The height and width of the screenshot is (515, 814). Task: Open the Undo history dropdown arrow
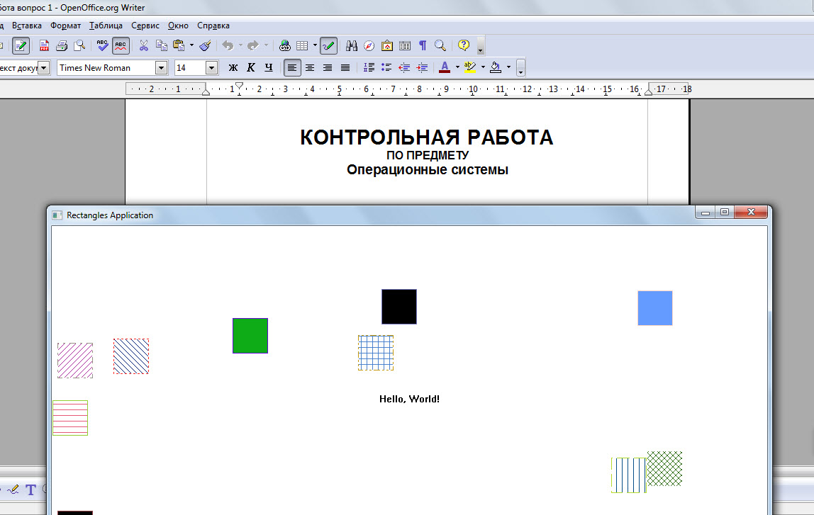(240, 45)
